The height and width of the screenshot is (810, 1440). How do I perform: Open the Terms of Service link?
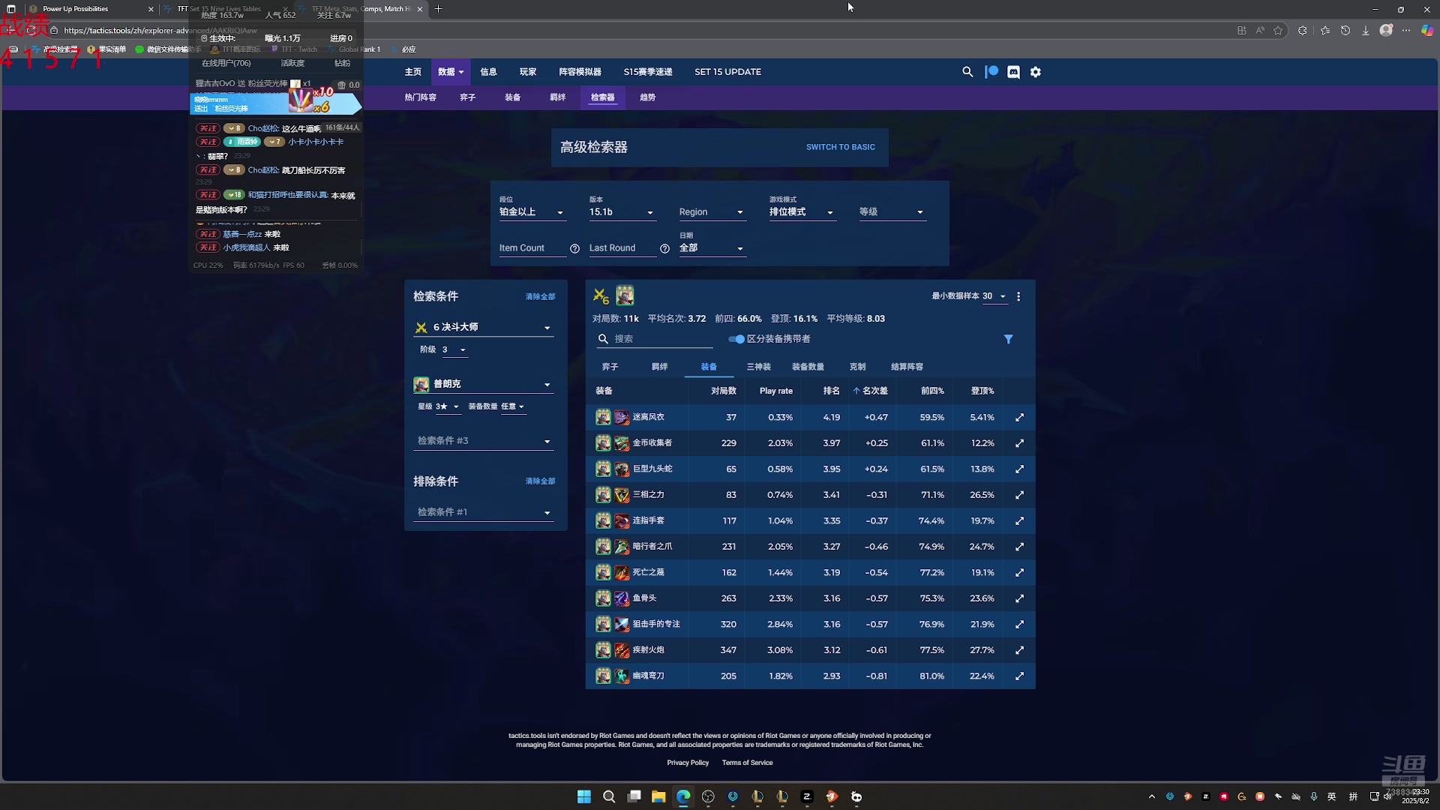[747, 763]
